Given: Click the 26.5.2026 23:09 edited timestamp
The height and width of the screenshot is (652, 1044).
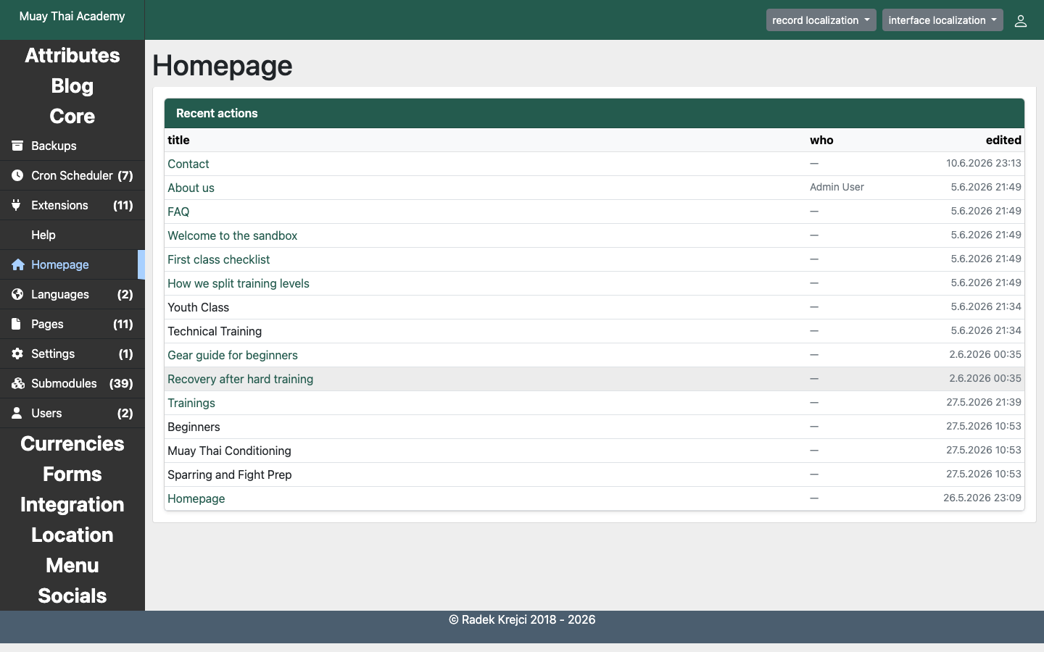Looking at the screenshot, I should tap(982, 498).
